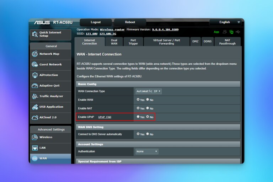This screenshot has height=182, width=273.
Task: Open the English language dropdown
Action: [226, 22]
